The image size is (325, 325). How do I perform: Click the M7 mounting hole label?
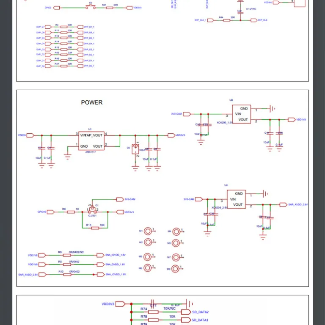tap(169, 257)
